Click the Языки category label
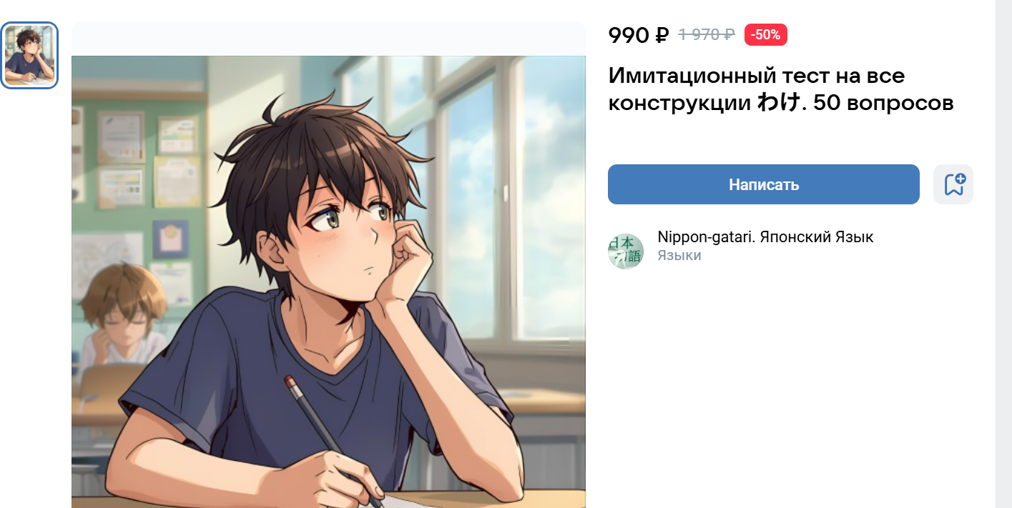1012x508 pixels. (679, 256)
